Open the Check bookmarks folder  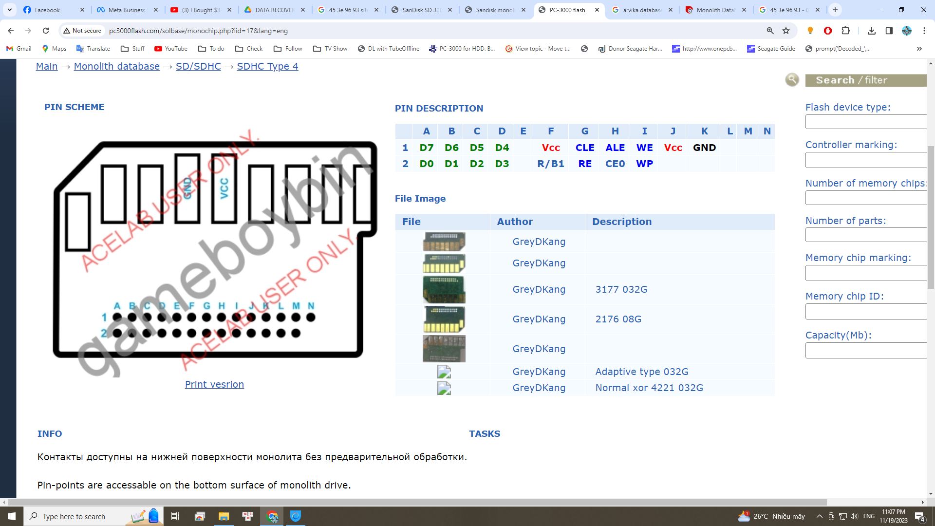249,49
